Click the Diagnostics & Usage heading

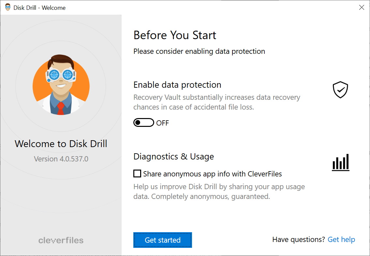(173, 157)
